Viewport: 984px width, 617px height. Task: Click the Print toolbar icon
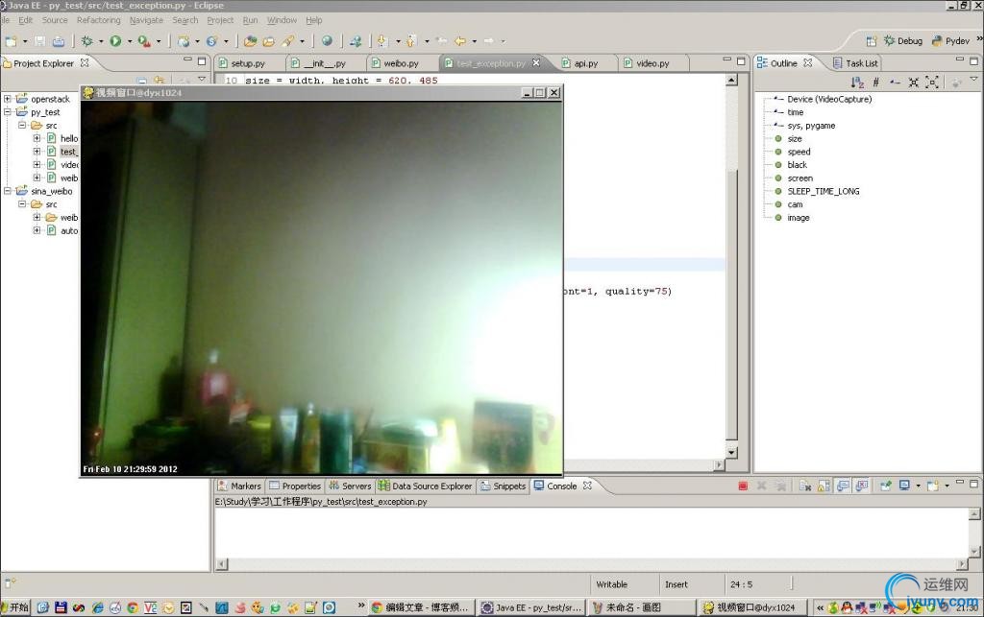tap(59, 41)
